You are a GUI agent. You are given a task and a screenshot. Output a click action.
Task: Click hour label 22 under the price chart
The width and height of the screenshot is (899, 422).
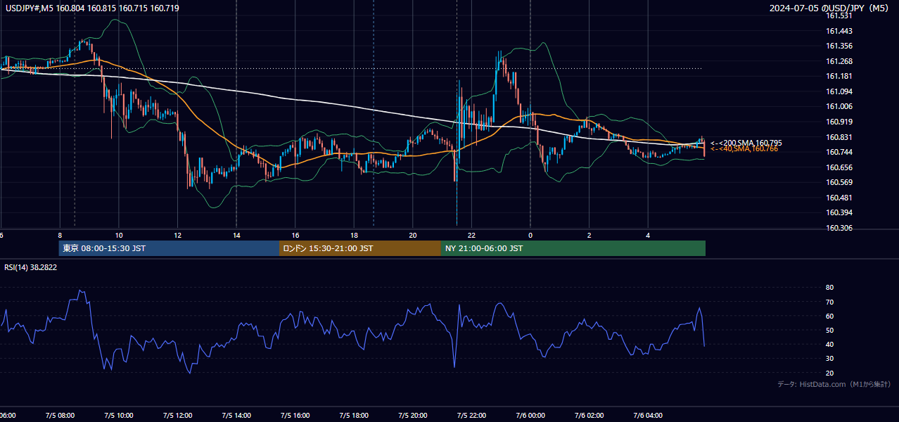click(472, 235)
